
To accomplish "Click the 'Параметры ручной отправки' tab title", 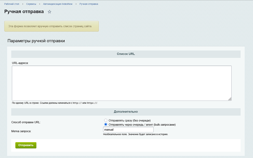I will tap(36, 41).
